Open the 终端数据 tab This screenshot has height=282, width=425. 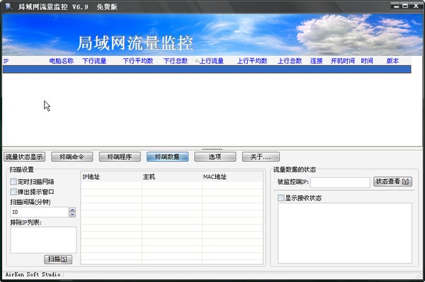[x=167, y=157]
